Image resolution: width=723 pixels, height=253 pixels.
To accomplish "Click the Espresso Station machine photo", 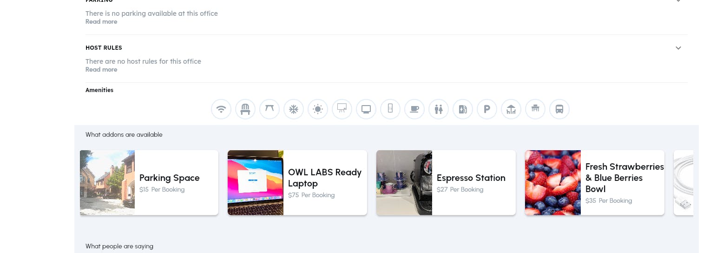I will tap(404, 183).
